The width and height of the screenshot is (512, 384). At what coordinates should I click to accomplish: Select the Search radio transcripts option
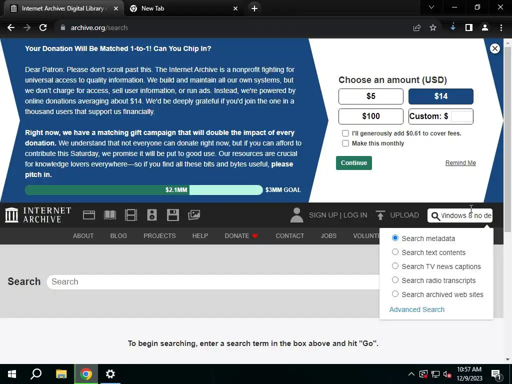(x=395, y=280)
